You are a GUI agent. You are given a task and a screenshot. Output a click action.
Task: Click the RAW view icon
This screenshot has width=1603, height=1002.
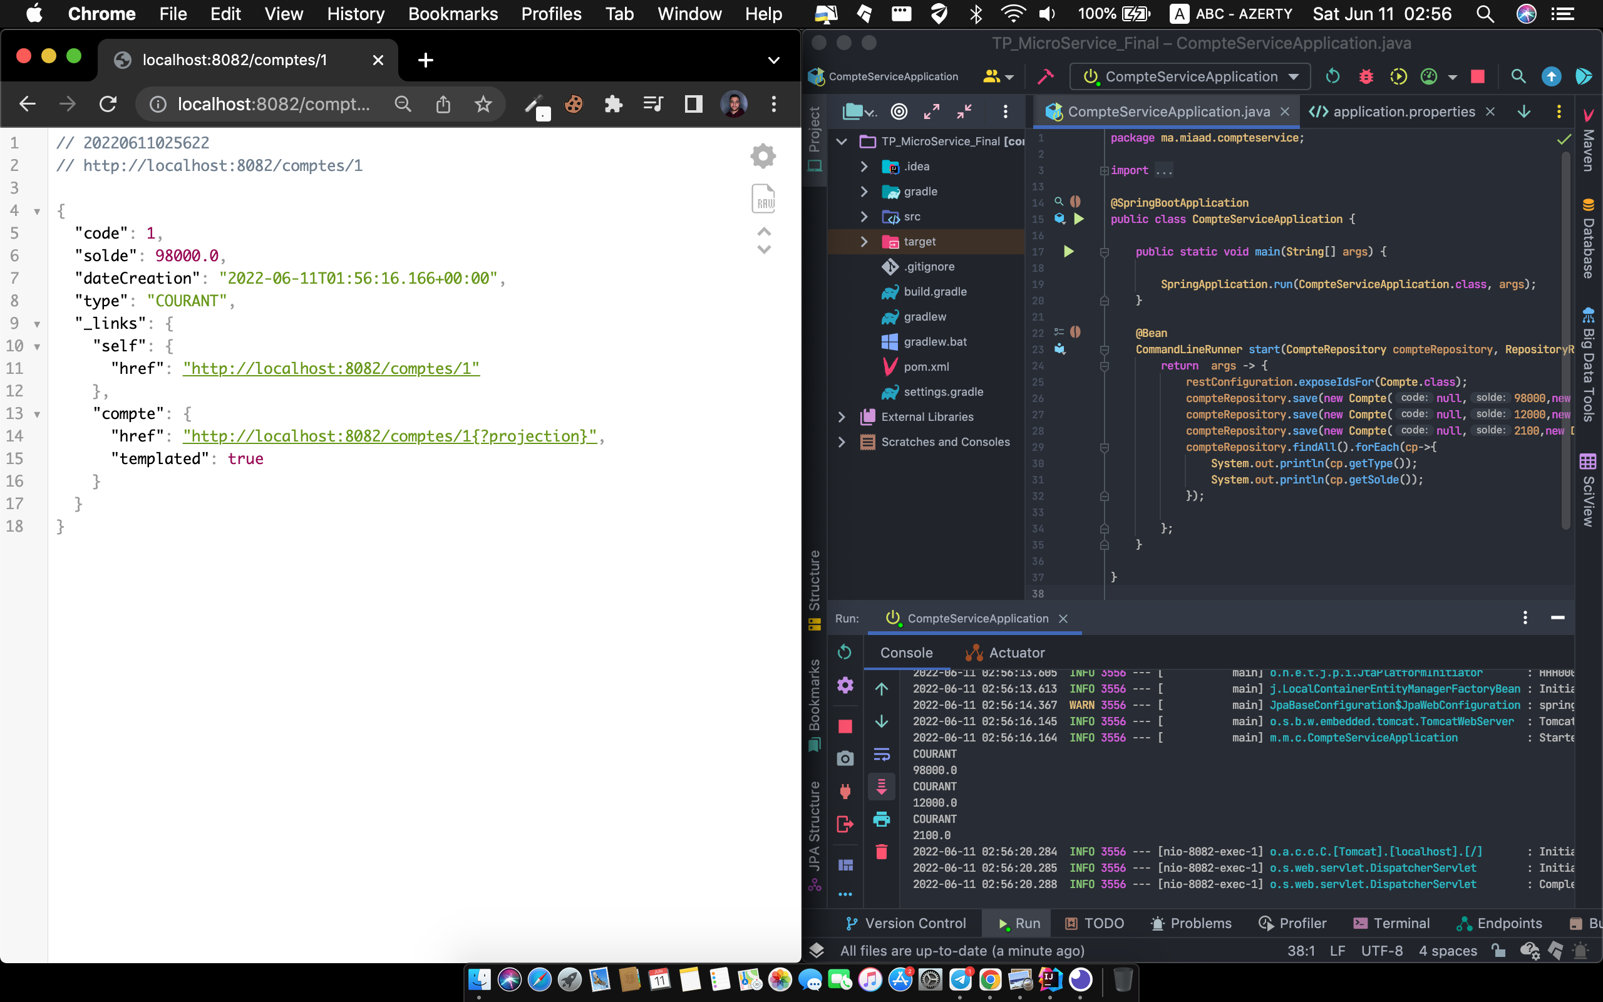[x=763, y=199]
